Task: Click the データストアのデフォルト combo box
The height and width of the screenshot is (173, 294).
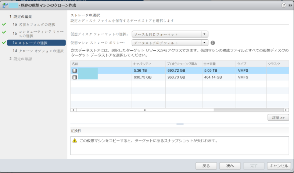Action: 170,43
